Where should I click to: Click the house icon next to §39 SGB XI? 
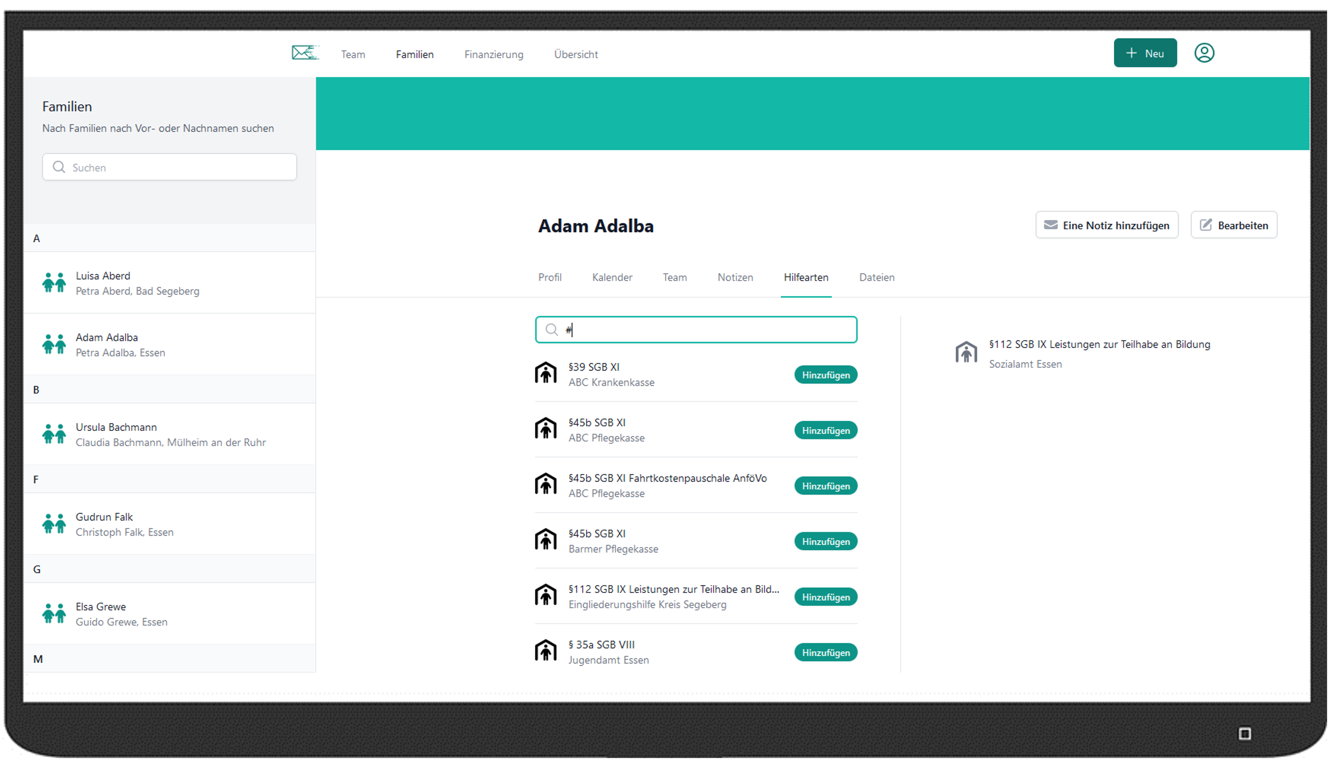tap(546, 374)
